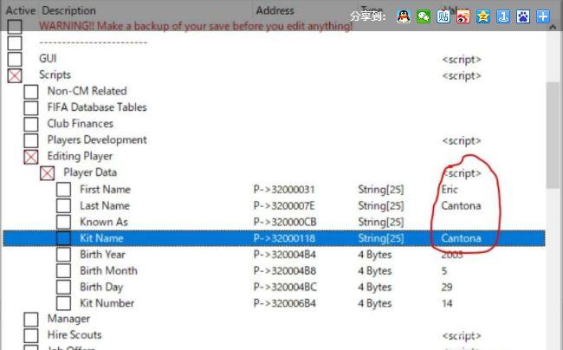
Task: Click the Description column header
Action: [x=69, y=10]
